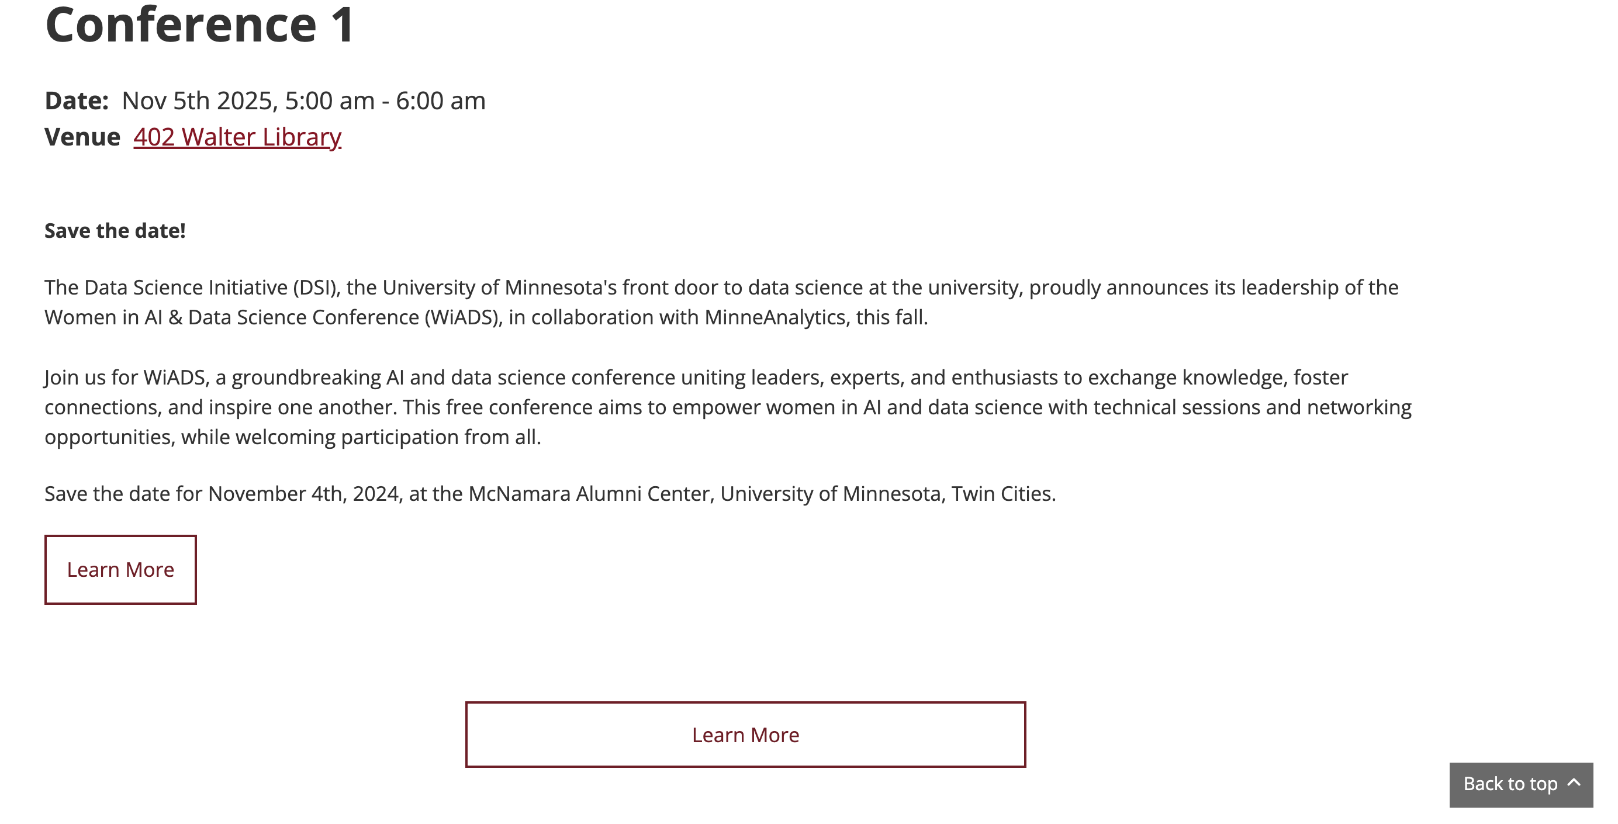Screen dimensions: 1618x824
Task: Click the bold Save the date! text
Action: click(x=115, y=231)
